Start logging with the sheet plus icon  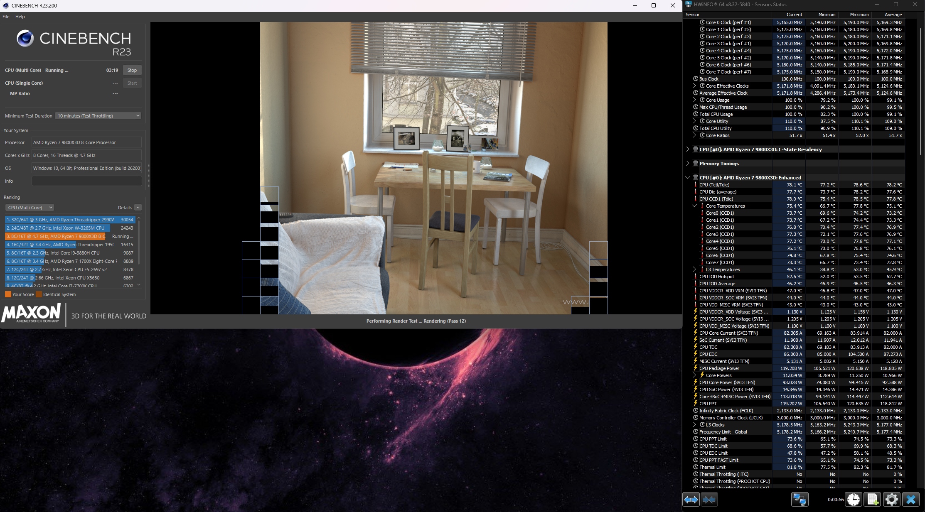click(872, 500)
